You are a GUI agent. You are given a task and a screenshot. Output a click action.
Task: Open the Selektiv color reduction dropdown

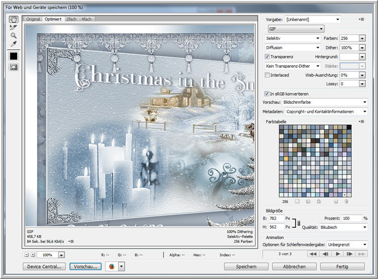tap(293, 38)
